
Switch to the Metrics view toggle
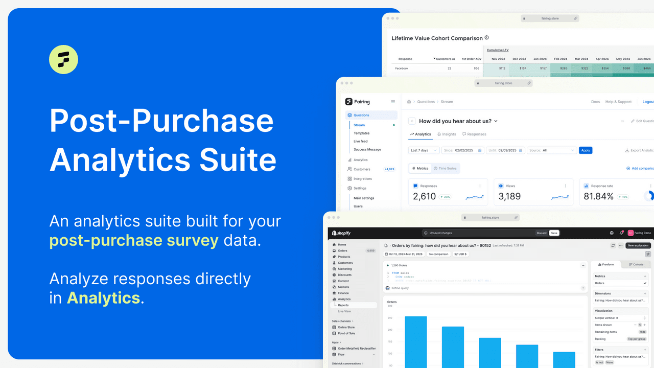pos(421,168)
